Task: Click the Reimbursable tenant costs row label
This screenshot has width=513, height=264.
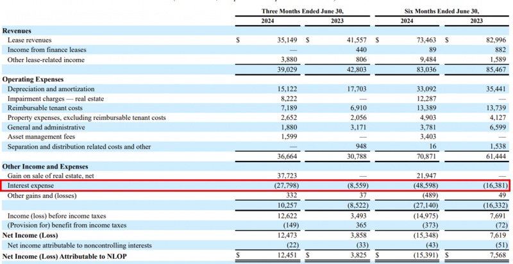Action: [46, 108]
